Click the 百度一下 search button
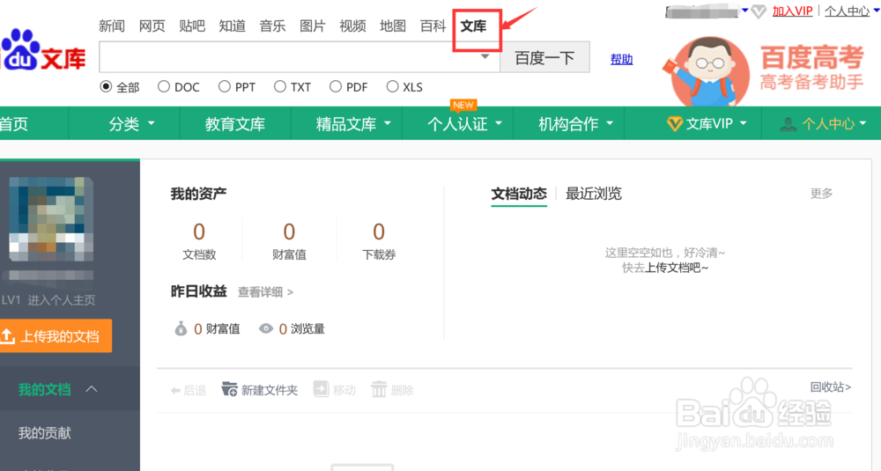The image size is (881, 471). tap(544, 57)
